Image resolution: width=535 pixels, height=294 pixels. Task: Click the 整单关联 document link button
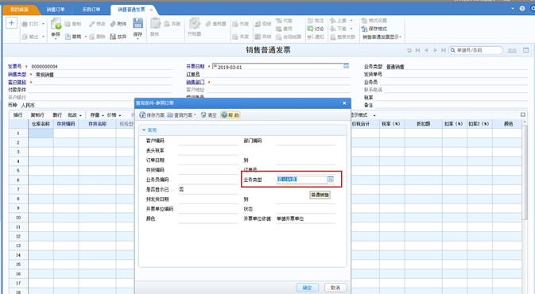click(x=343, y=37)
